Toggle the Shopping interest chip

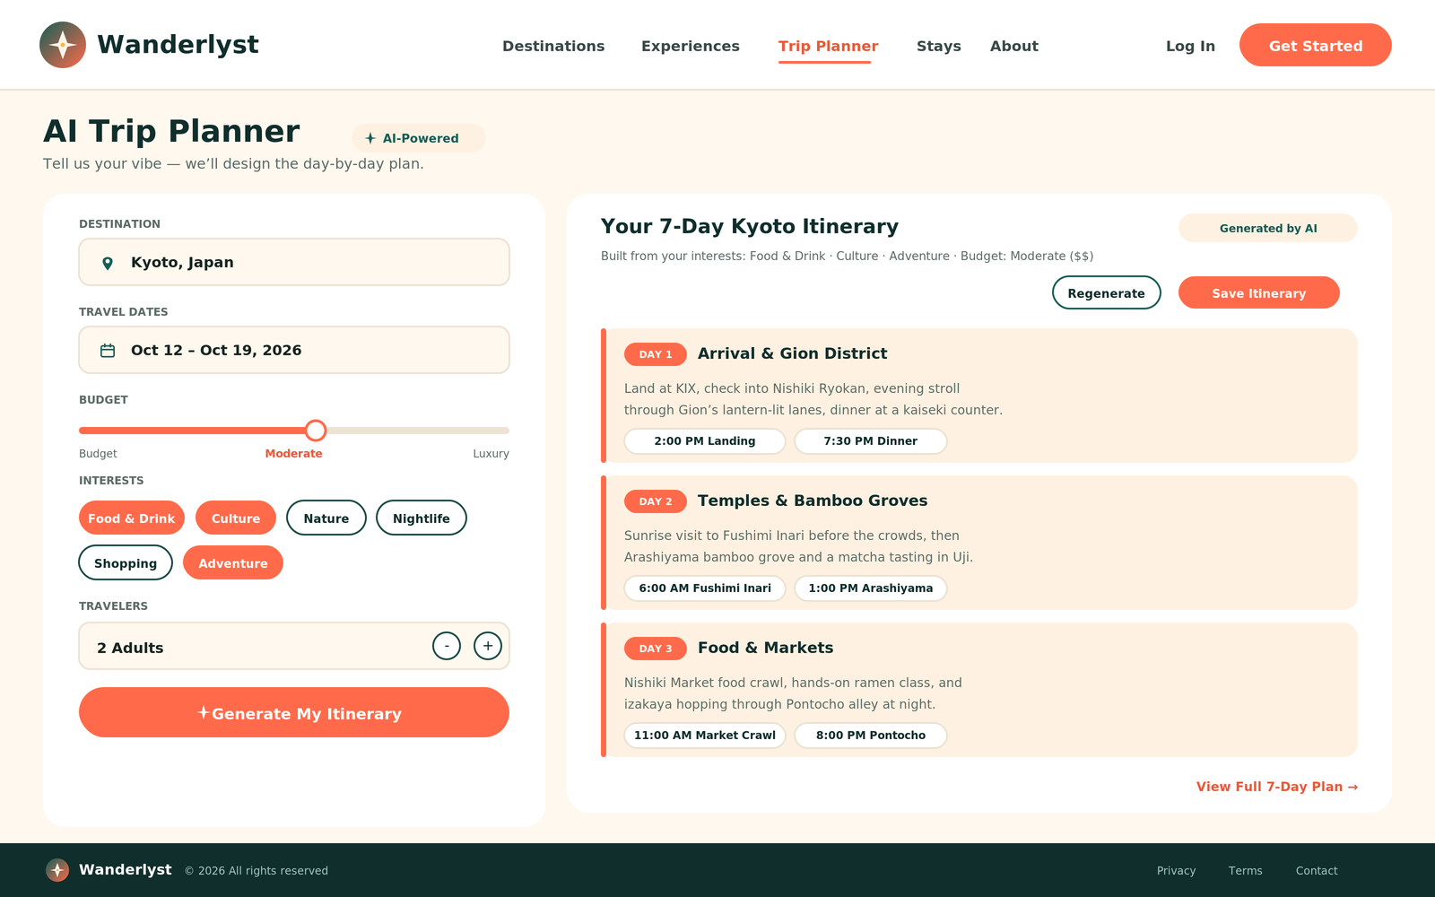pos(126,563)
